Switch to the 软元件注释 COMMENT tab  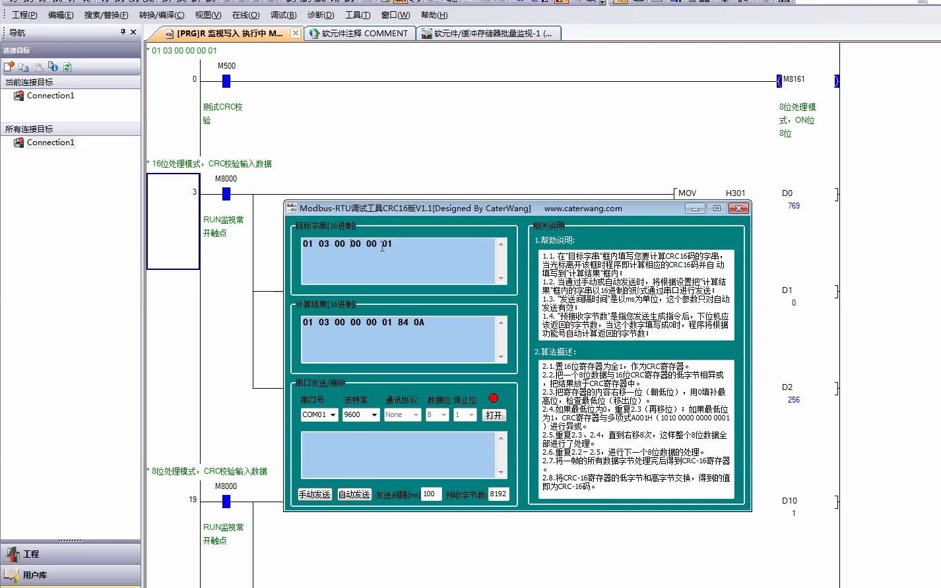360,33
